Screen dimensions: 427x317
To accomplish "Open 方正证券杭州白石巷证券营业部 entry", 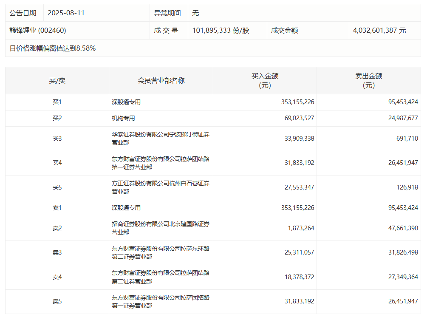I will (x=160, y=187).
